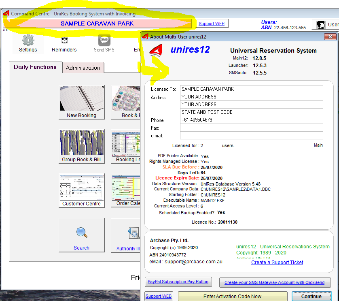Click Support WEB button in About dialog

(x=159, y=296)
